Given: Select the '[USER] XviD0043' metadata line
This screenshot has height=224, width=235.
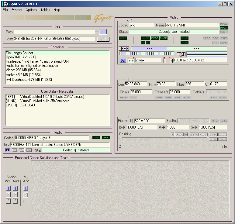Looking at the screenshot, I should pyautogui.click(x=57, y=105).
